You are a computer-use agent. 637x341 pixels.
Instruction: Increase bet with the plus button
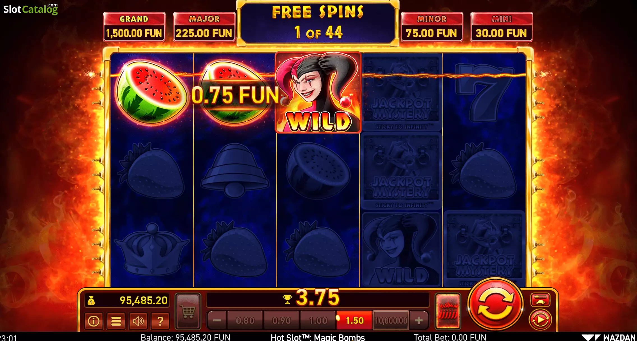coord(419,320)
